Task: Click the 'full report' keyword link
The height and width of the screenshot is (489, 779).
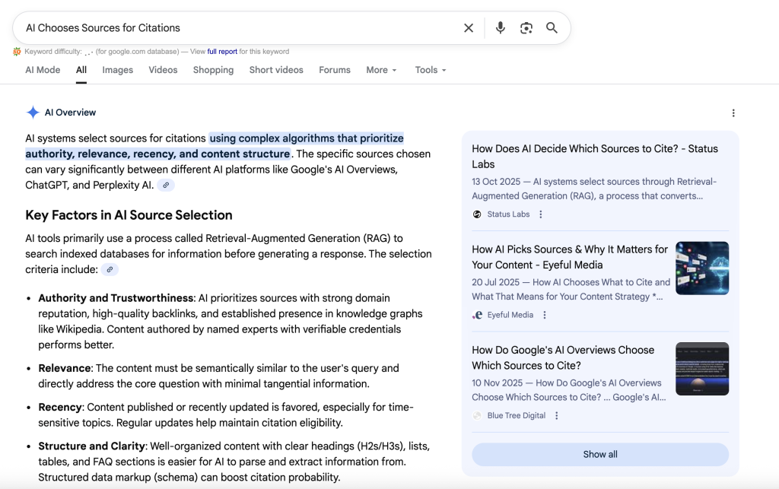Action: [222, 52]
